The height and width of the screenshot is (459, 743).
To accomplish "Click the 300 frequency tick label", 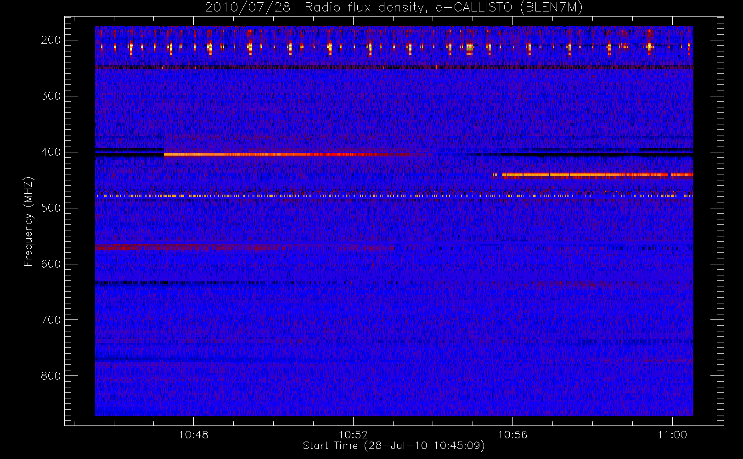I will coord(51,96).
